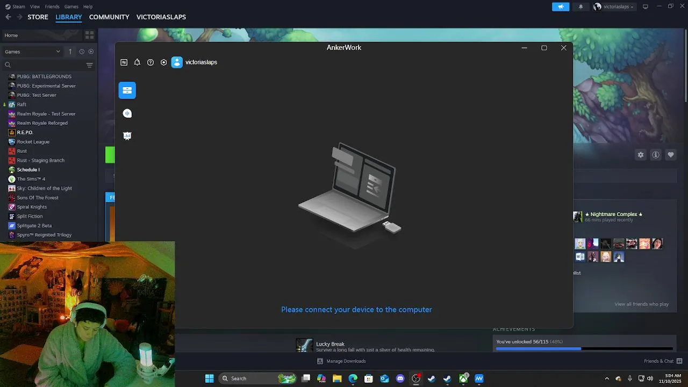Open the Games menu in Steam
This screenshot has height=387, width=688.
point(71,6)
